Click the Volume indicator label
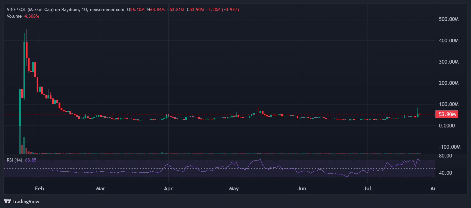The image size is (471, 208). [14, 16]
